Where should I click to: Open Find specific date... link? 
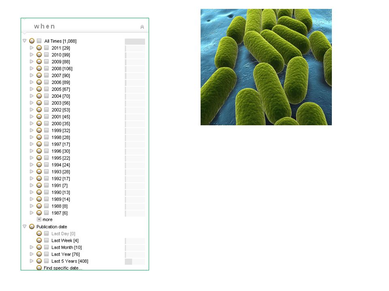coord(63,268)
